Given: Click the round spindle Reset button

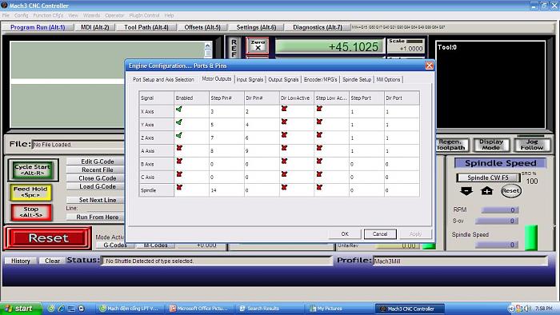Looking at the screenshot, I should click(x=510, y=191).
